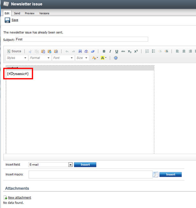
Task: Switch to the Send tab
Action: coord(17,13)
